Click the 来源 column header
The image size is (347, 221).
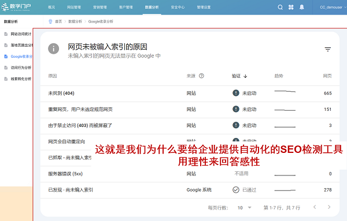pos(191,76)
